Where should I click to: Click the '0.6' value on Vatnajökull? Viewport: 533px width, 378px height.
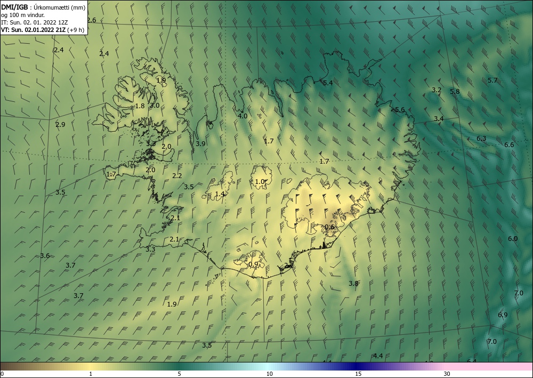click(x=329, y=227)
